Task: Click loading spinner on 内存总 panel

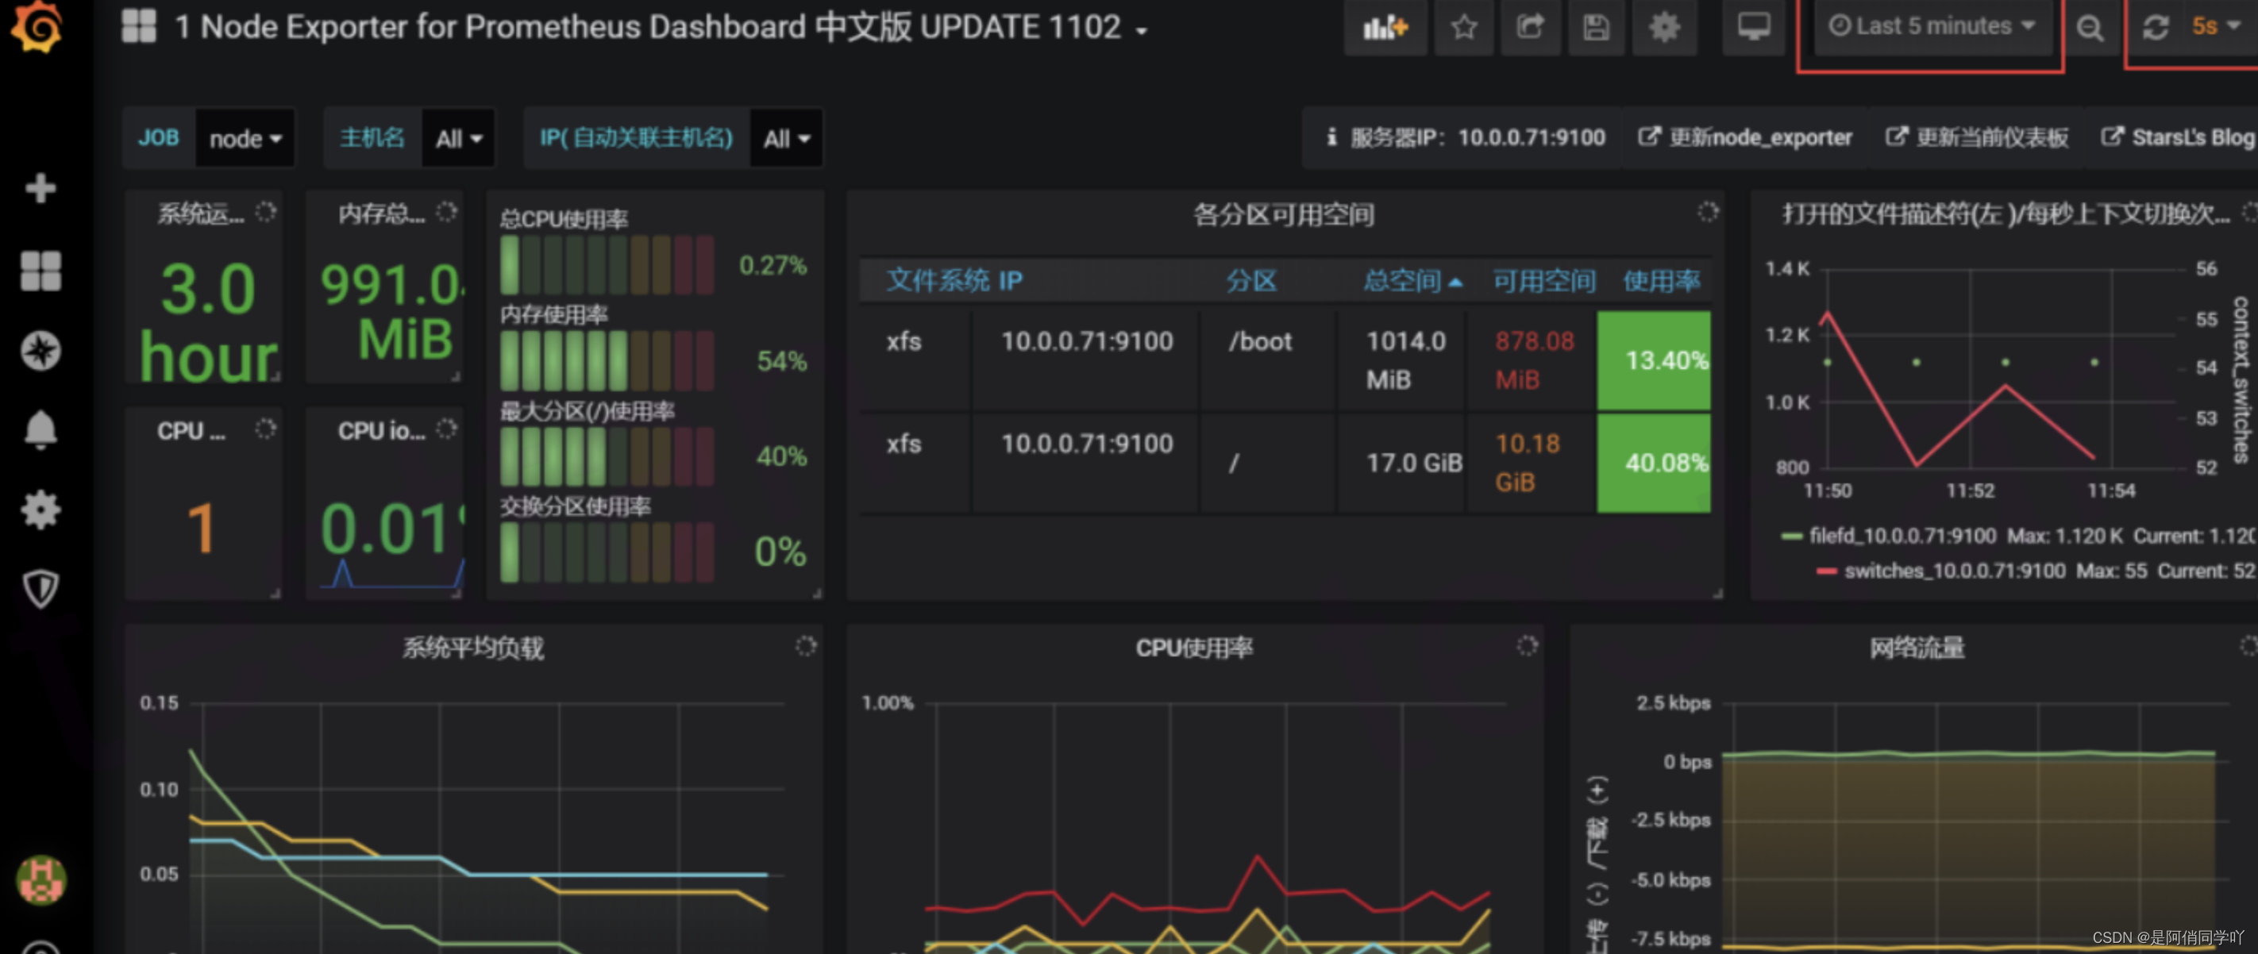Action: [x=447, y=212]
